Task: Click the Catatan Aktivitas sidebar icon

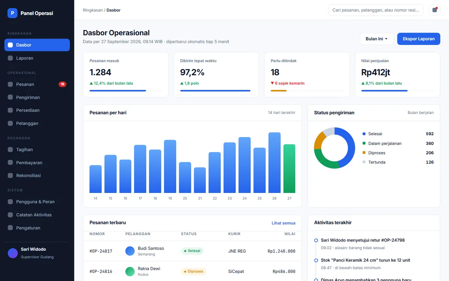Action: click(10, 215)
